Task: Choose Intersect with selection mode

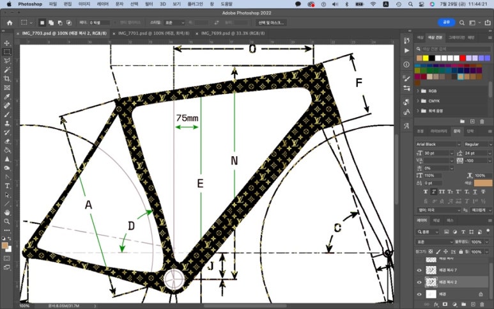Action: 68,22
